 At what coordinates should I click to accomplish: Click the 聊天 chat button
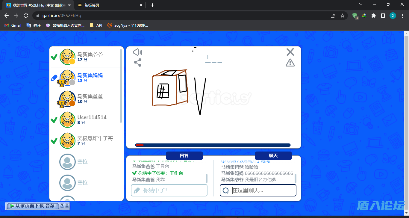tap(273, 156)
